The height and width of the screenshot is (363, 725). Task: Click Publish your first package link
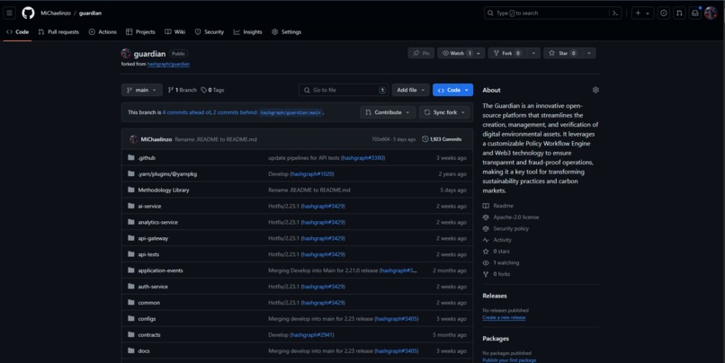[509, 360]
